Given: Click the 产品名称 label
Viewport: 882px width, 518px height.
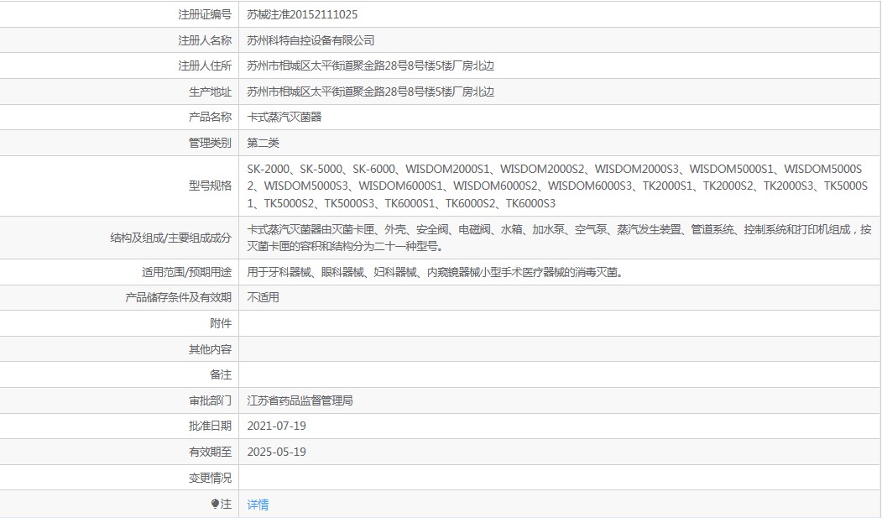Looking at the screenshot, I should [210, 117].
